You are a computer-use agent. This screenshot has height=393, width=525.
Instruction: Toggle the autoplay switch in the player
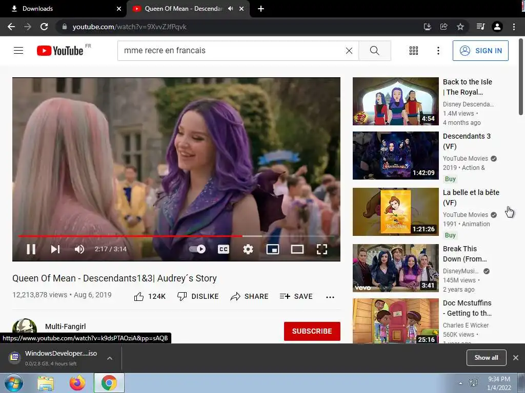point(197,249)
